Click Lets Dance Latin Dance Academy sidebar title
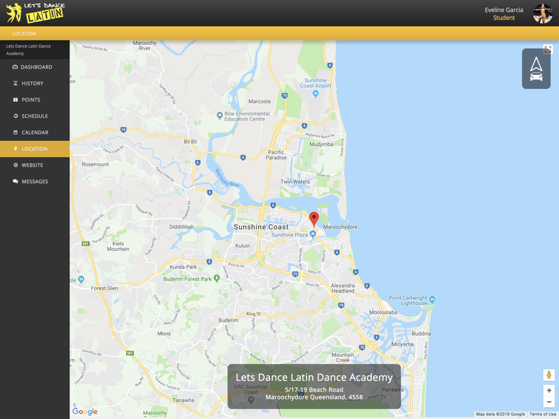The image size is (559, 419). click(29, 50)
